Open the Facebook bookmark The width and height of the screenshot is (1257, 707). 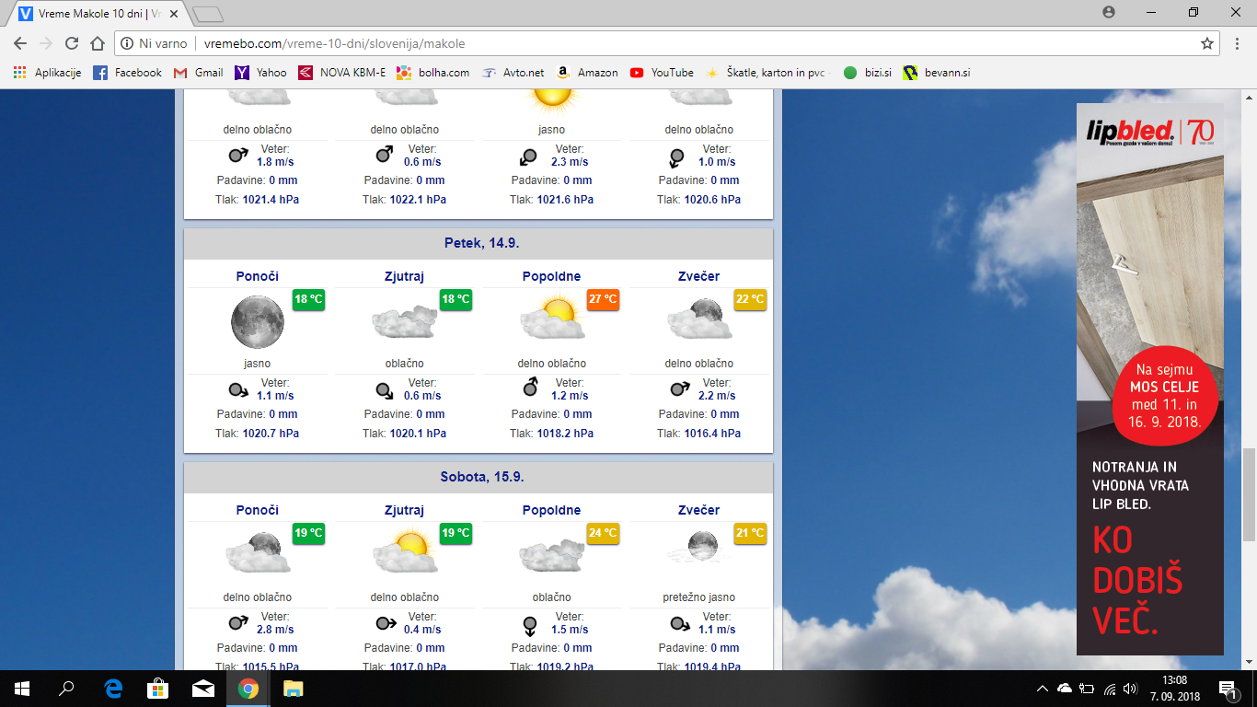127,73
